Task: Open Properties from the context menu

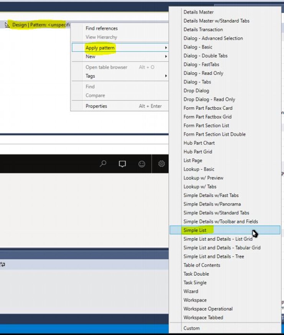Action: pos(96,106)
